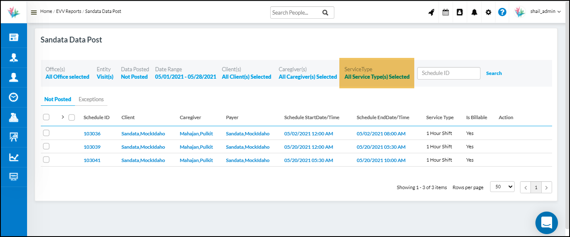Viewport: 570px width, 237px height.
Task: Check the box for schedule 103036
Action: click(x=46, y=133)
